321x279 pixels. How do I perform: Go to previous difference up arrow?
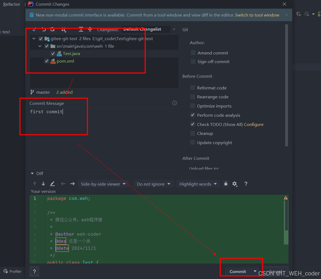pyautogui.click(x=35, y=184)
